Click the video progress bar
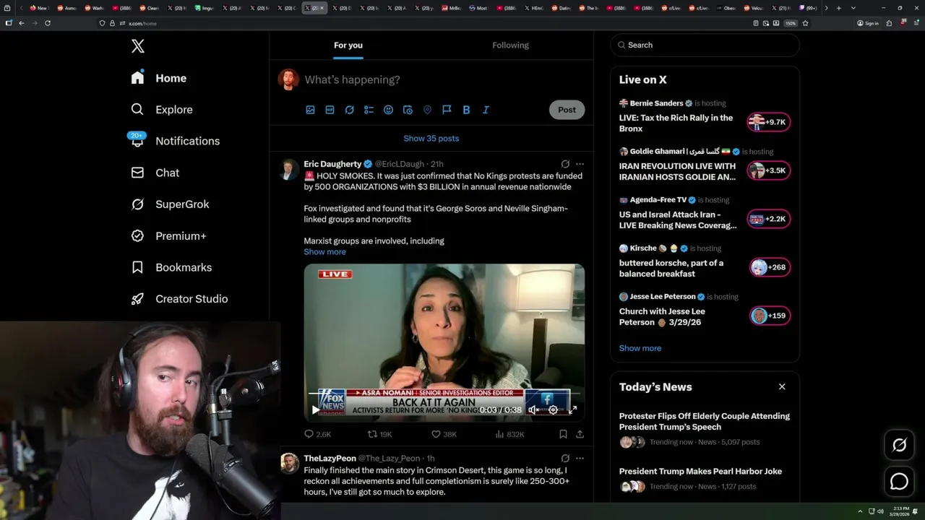 [x=444, y=394]
